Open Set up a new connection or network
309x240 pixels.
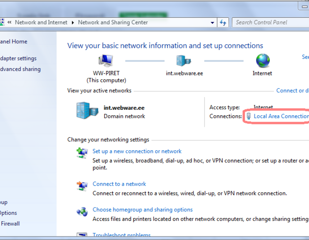pos(137,151)
